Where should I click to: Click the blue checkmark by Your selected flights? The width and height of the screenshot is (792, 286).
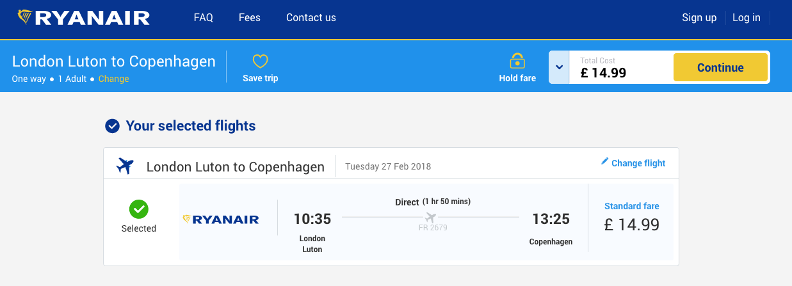[112, 126]
